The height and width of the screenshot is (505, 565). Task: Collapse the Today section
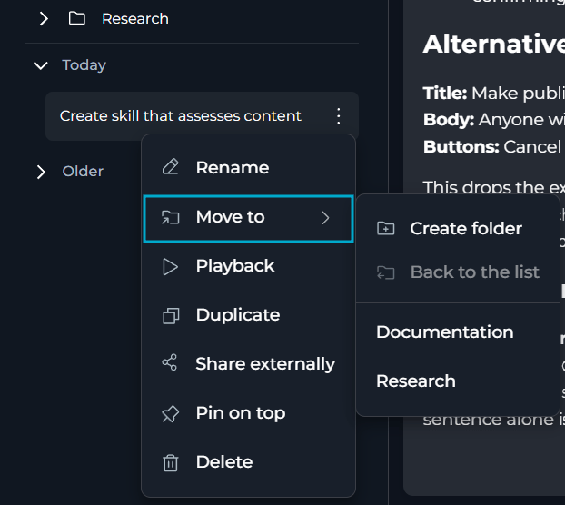click(x=41, y=65)
